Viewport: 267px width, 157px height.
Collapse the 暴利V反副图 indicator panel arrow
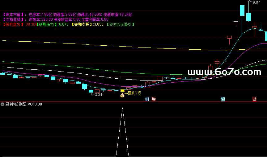point(2,104)
